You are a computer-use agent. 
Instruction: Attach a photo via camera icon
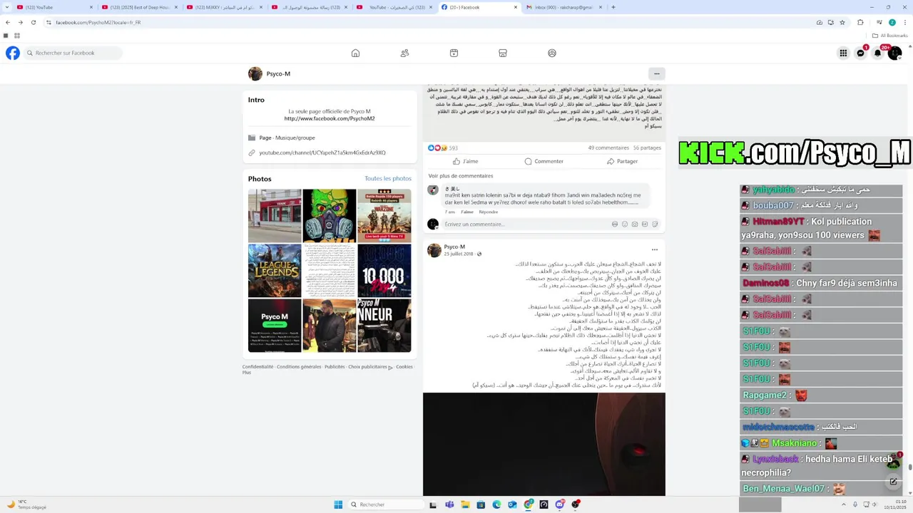635,224
